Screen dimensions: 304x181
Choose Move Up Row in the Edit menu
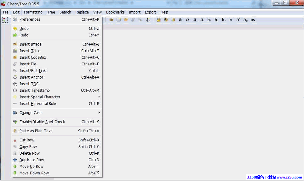56,166
